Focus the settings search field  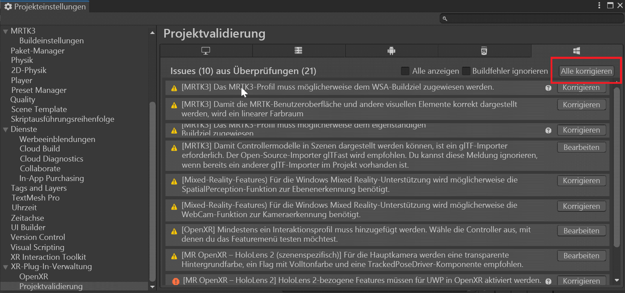[x=531, y=18]
